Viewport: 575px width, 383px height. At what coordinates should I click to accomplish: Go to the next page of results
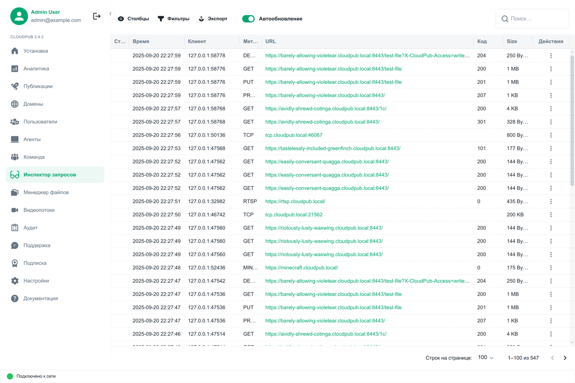pos(565,358)
